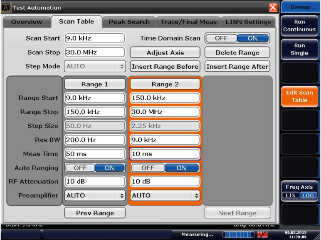
Task: Toggle Auto Ranging for Range 2
Action: 165,168
